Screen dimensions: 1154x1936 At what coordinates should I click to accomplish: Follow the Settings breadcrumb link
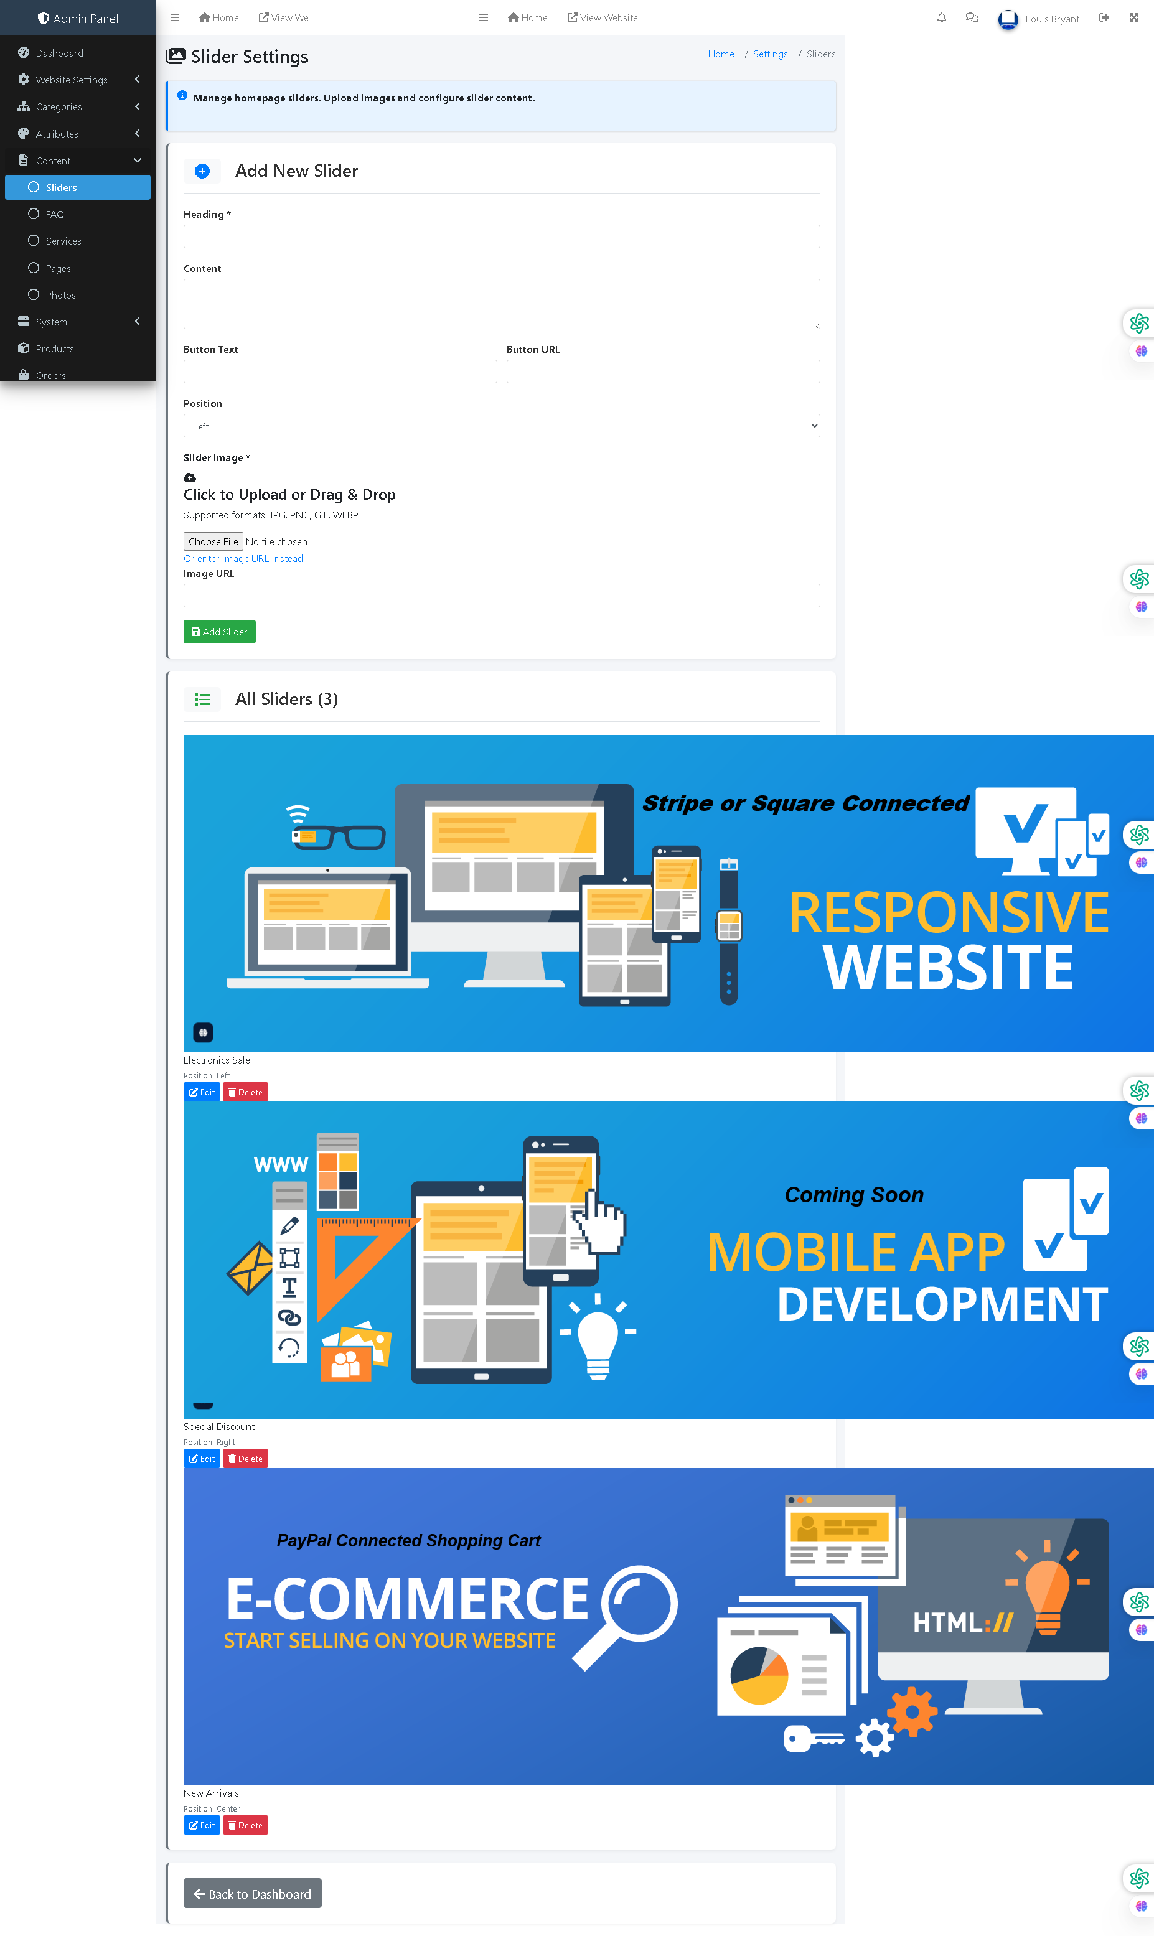click(770, 54)
